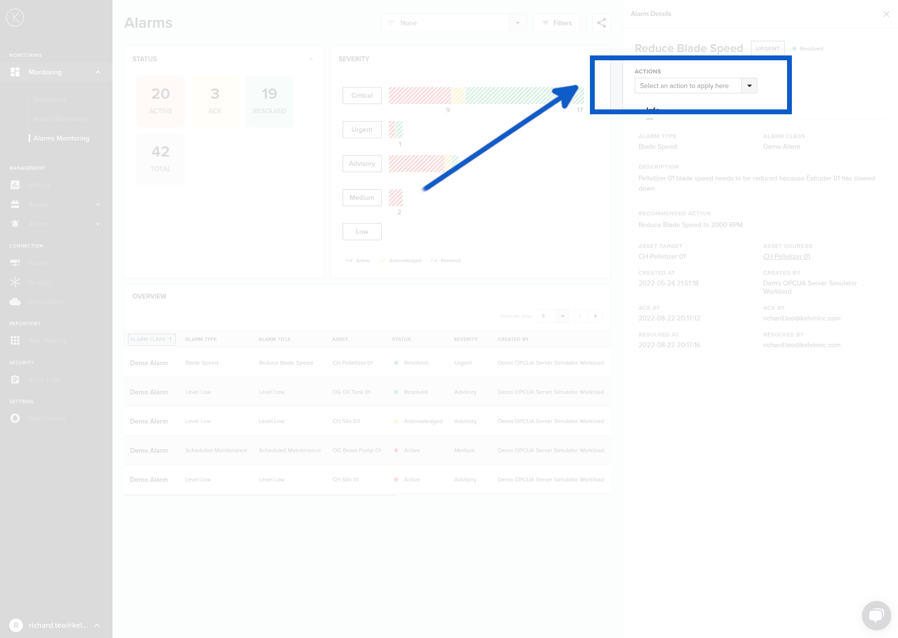Click the share icon next to Filters

(602, 23)
